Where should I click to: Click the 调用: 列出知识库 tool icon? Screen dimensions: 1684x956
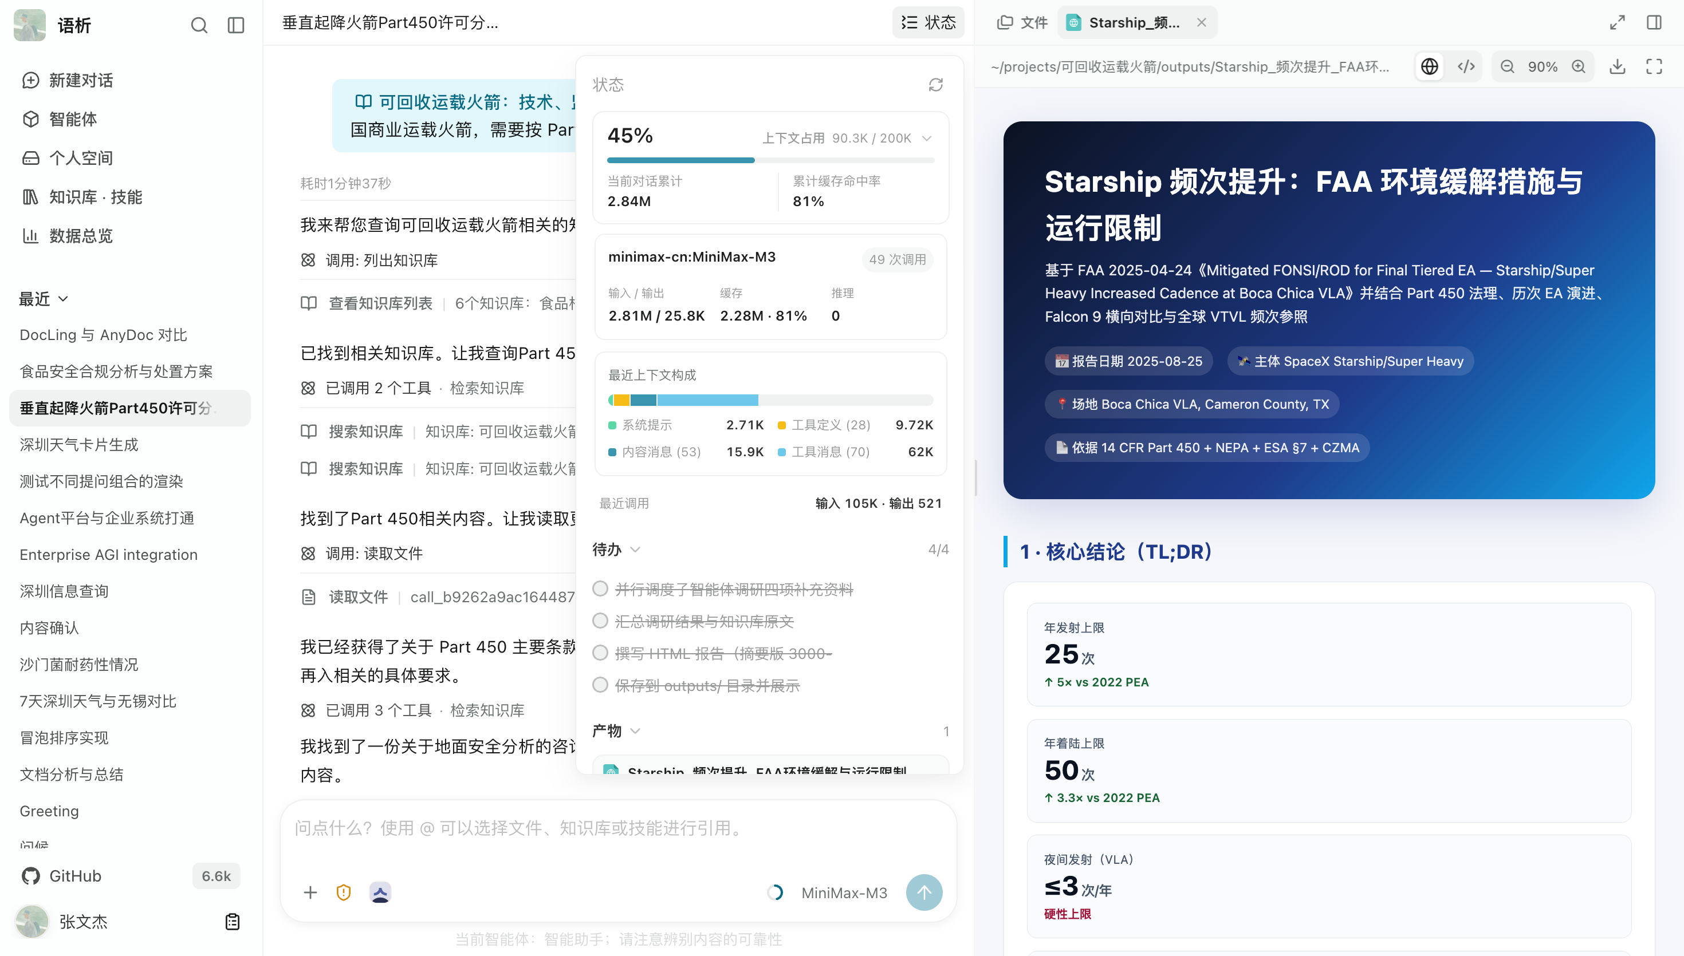pyautogui.click(x=308, y=260)
